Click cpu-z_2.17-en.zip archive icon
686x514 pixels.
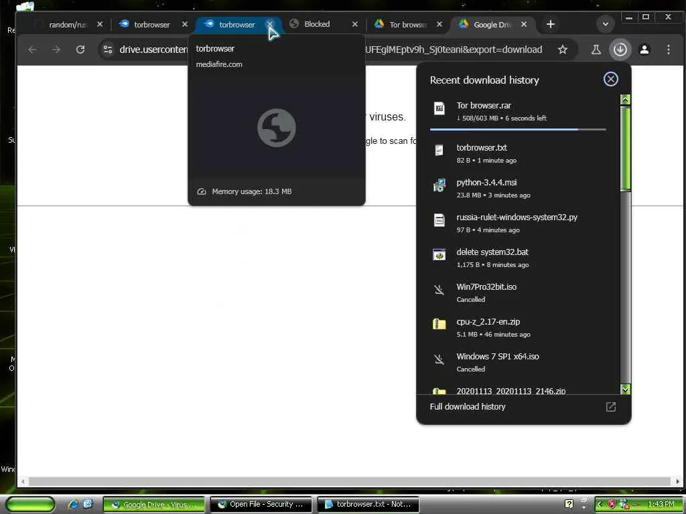pos(439,324)
